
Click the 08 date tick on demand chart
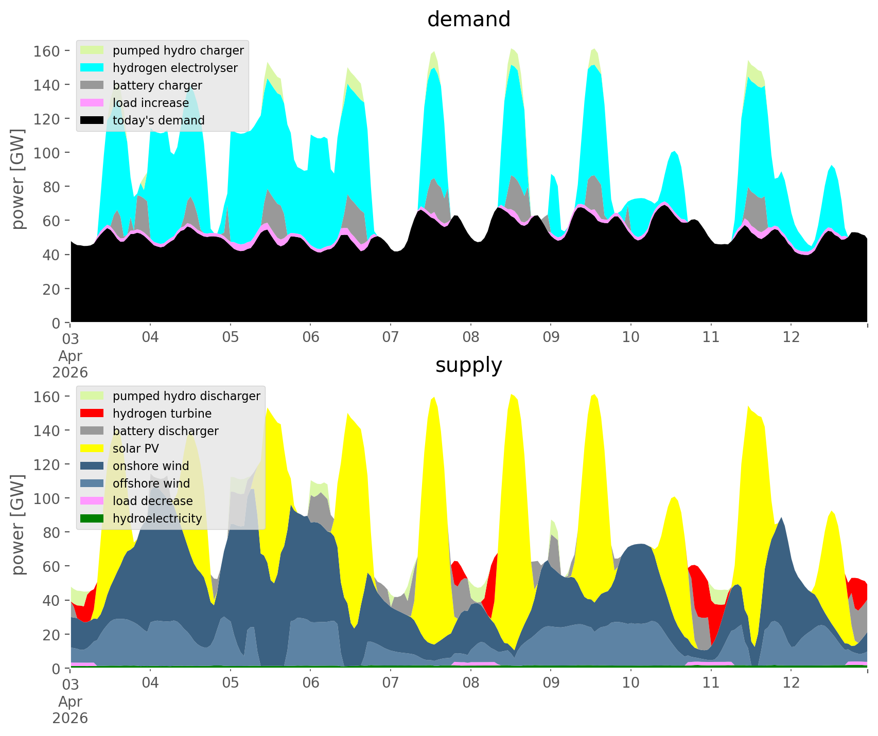(x=470, y=337)
